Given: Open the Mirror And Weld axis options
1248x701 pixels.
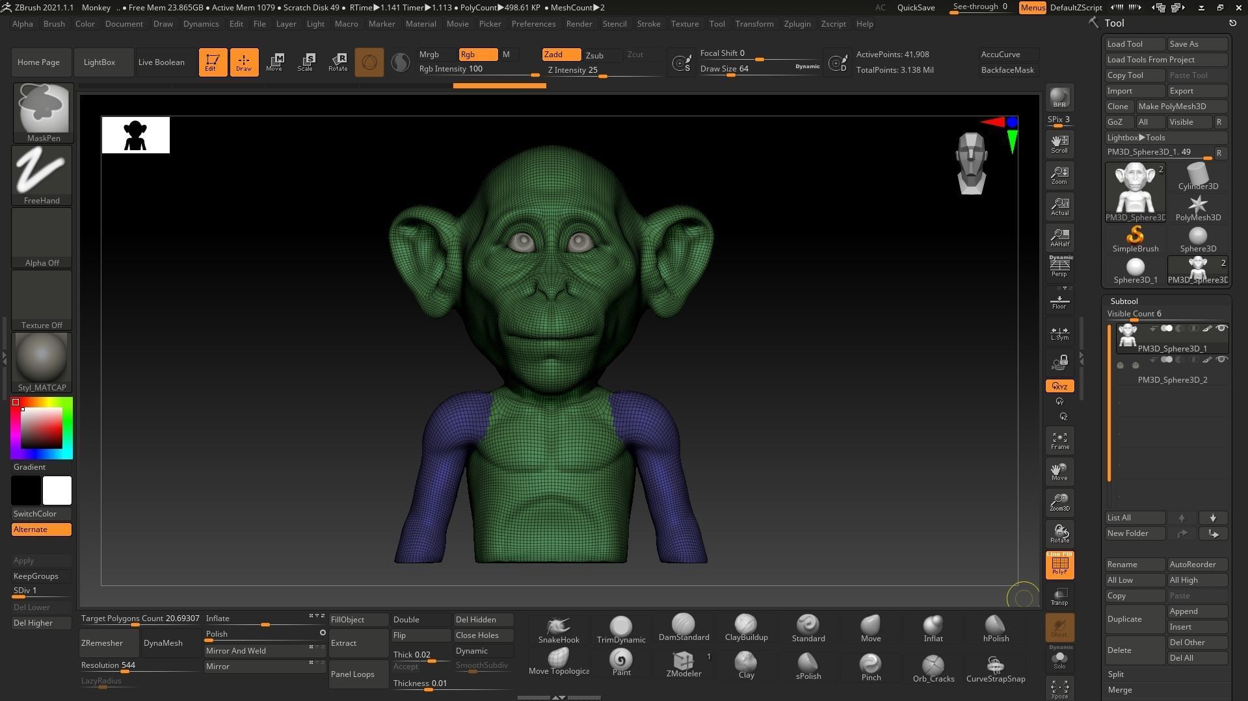Looking at the screenshot, I should [316, 647].
